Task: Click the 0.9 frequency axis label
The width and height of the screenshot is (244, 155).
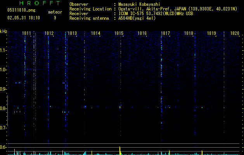Action: click(x=3, y=89)
